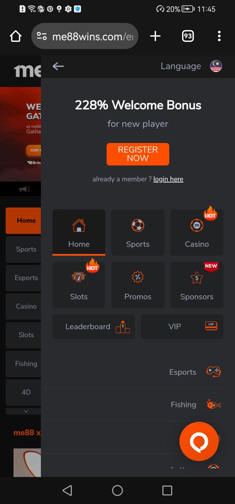This screenshot has width=235, height=504.
Task: Open the Casino tile with HOT badge
Action: tap(197, 232)
